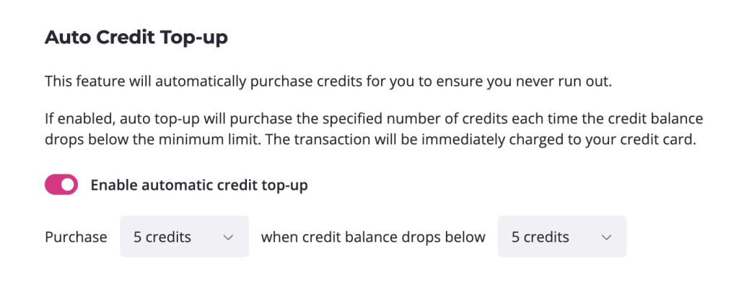739x292 pixels.
Task: Click the line ending "charged to your credit card."
Action: [369, 140]
